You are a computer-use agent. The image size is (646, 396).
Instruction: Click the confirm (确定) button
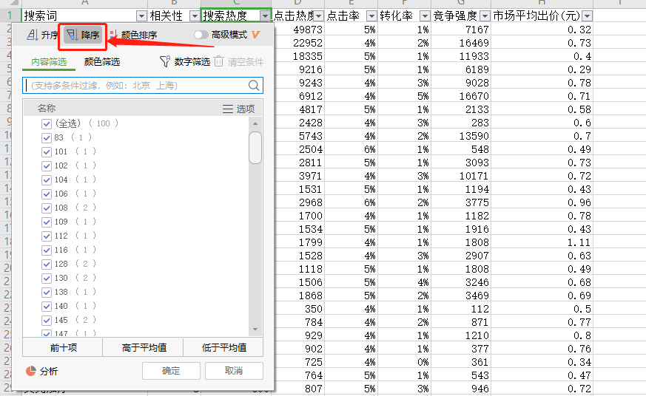(x=171, y=371)
